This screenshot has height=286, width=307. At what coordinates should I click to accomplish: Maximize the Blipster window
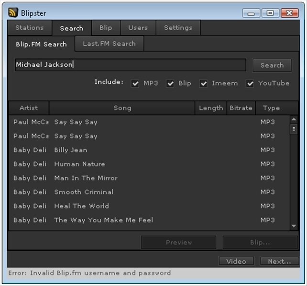(270, 13)
